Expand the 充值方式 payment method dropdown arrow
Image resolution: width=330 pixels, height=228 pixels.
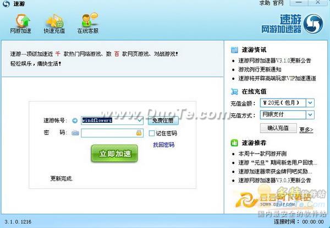[310, 115]
